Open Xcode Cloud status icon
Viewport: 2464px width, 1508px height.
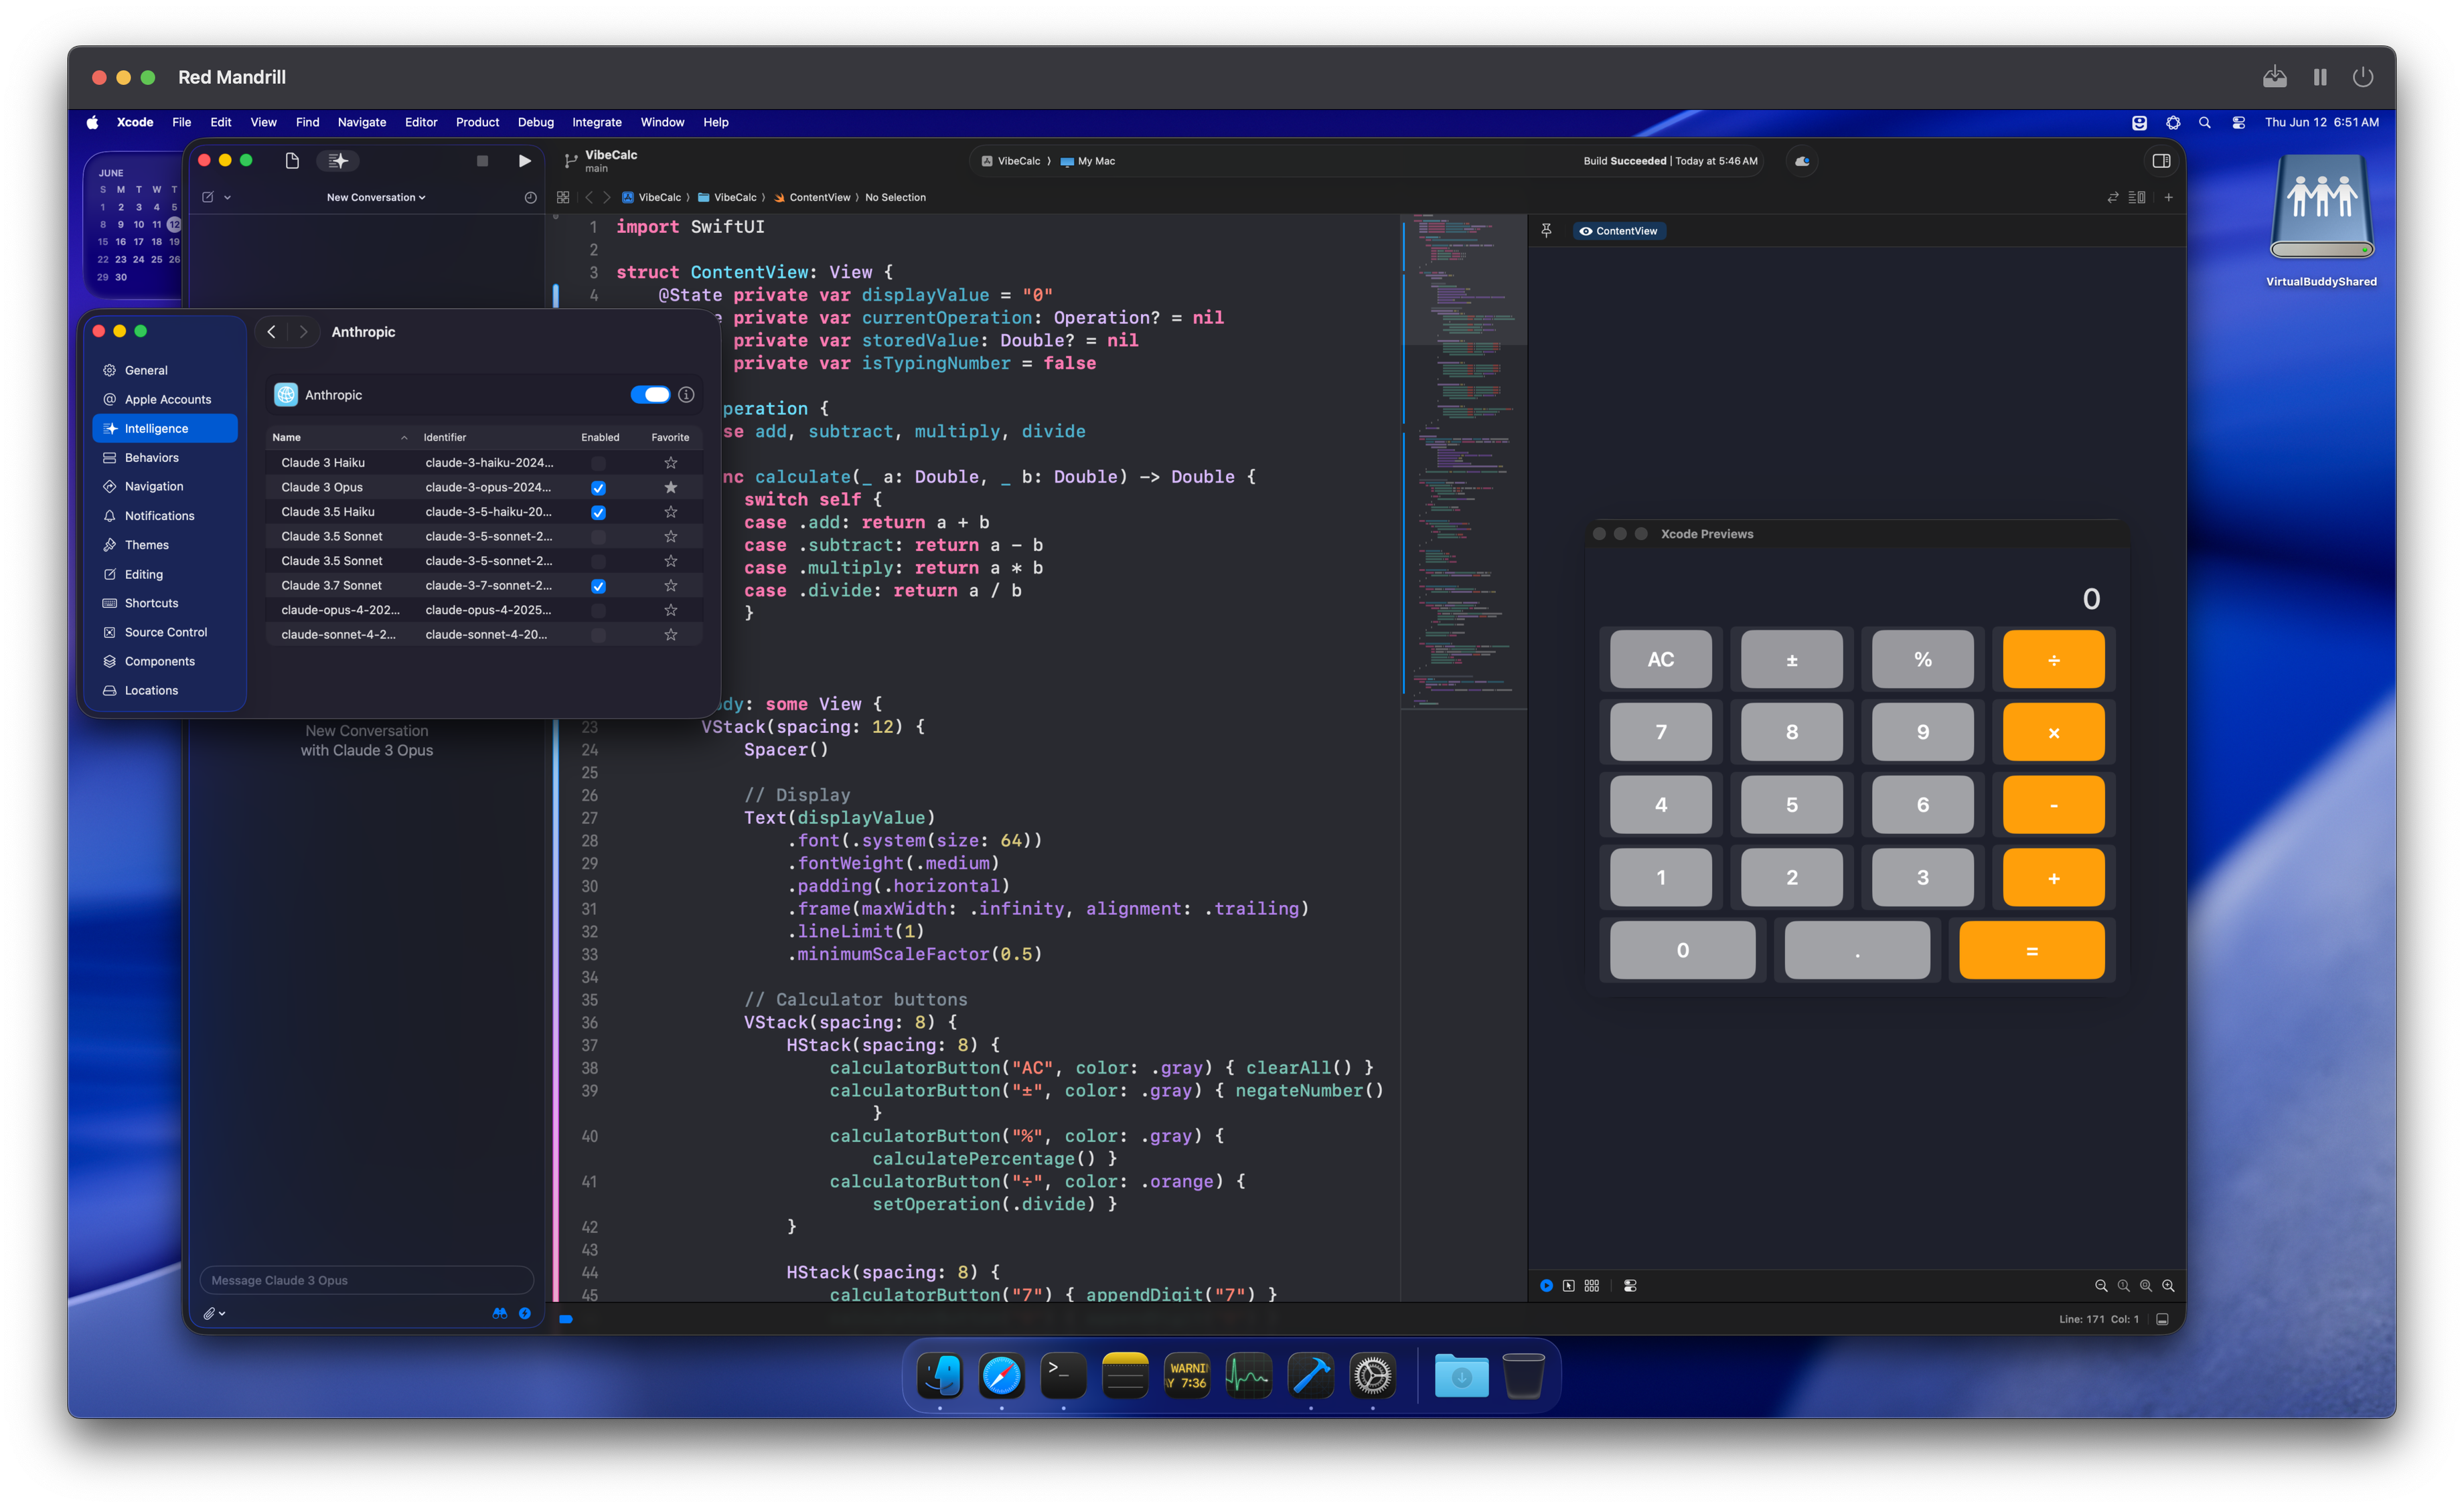1802,161
